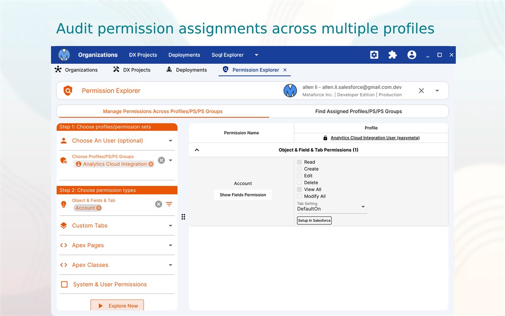This screenshot has height=316, width=505.
Task: Toggle the Create permission checkbox
Action: (x=299, y=169)
